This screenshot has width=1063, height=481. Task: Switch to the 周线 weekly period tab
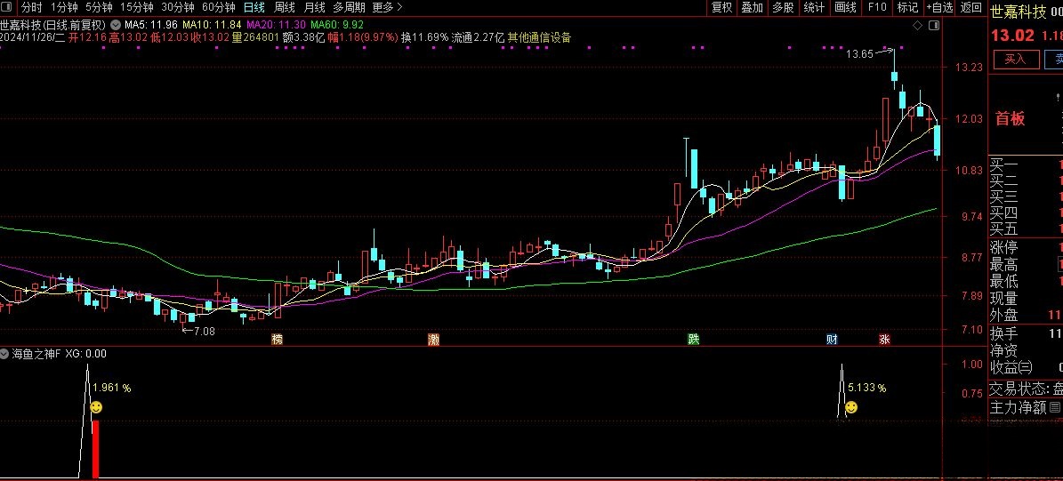(285, 7)
